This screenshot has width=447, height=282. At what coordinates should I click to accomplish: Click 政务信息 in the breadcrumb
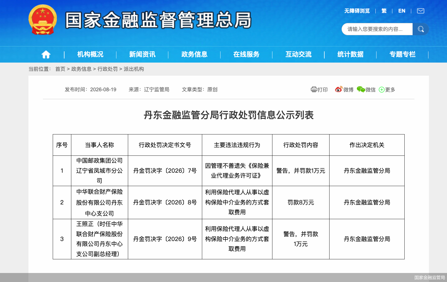point(81,69)
